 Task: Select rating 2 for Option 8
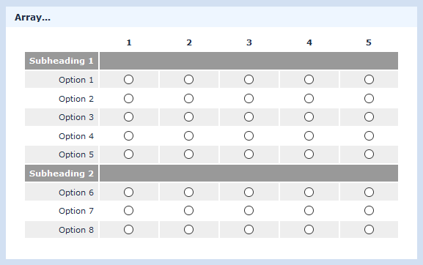[x=188, y=230]
